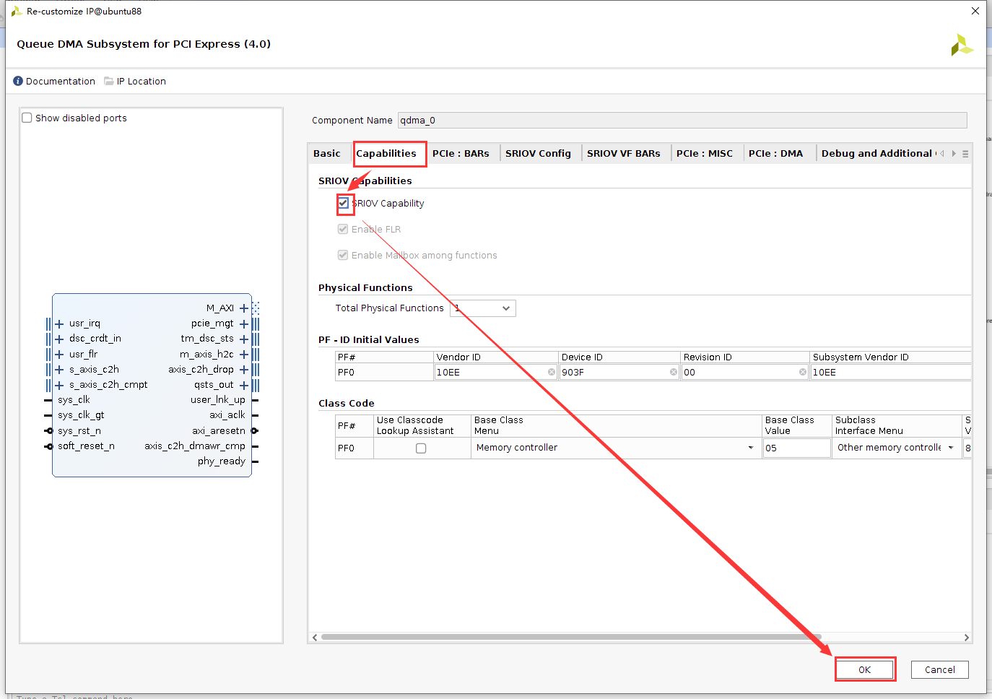This screenshot has height=699, width=992.
Task: Click the OK button
Action: pos(865,669)
